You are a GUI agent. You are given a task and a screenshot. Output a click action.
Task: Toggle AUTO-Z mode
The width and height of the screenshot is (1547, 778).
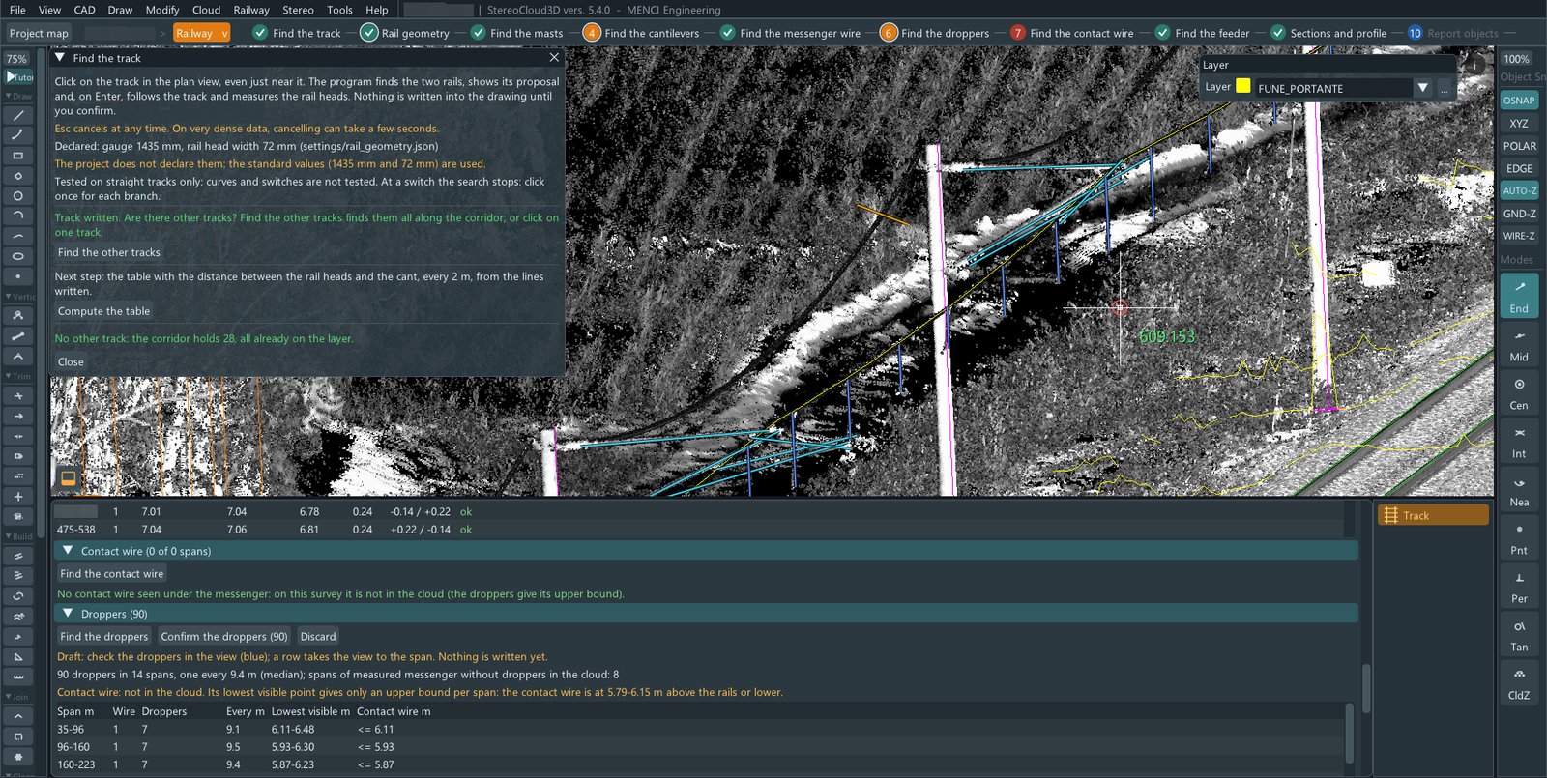(x=1519, y=191)
